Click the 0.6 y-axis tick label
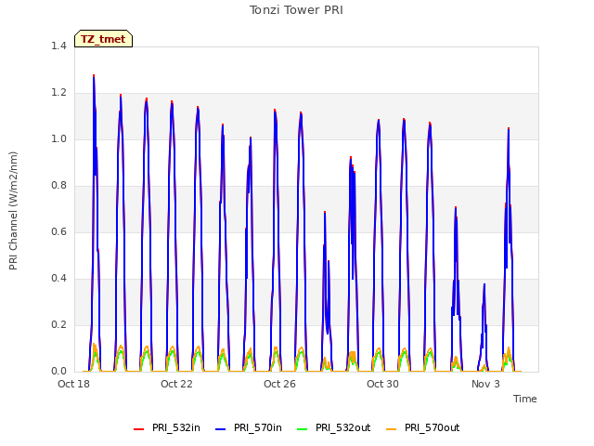594x446 pixels. click(x=58, y=231)
